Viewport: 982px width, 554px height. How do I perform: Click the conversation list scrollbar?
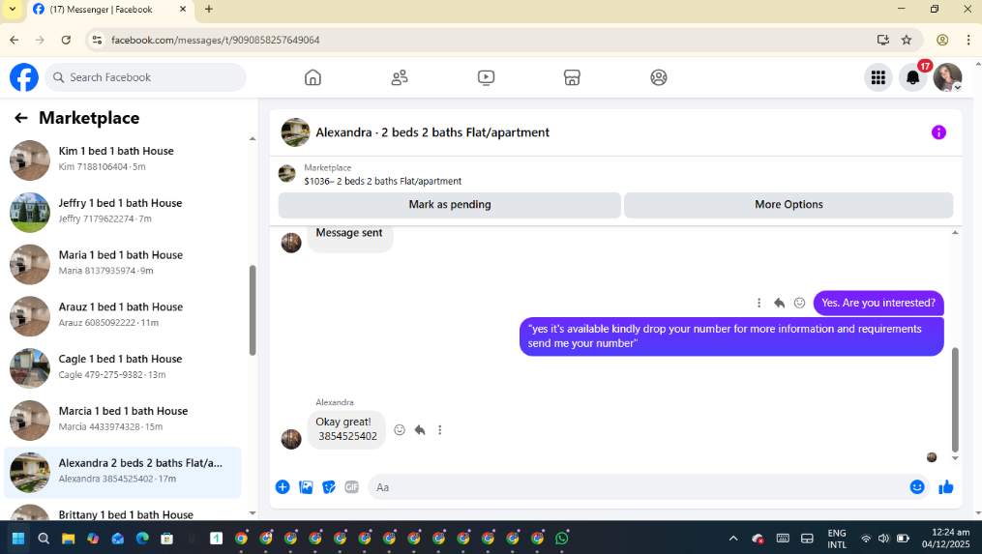click(x=253, y=309)
